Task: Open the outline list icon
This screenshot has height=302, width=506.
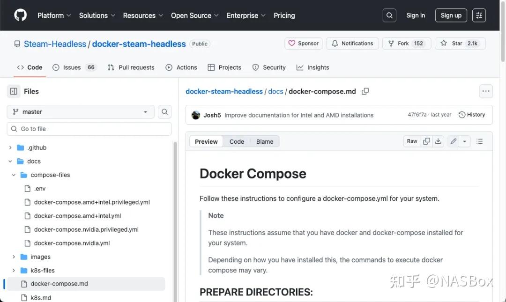Action: [480, 141]
